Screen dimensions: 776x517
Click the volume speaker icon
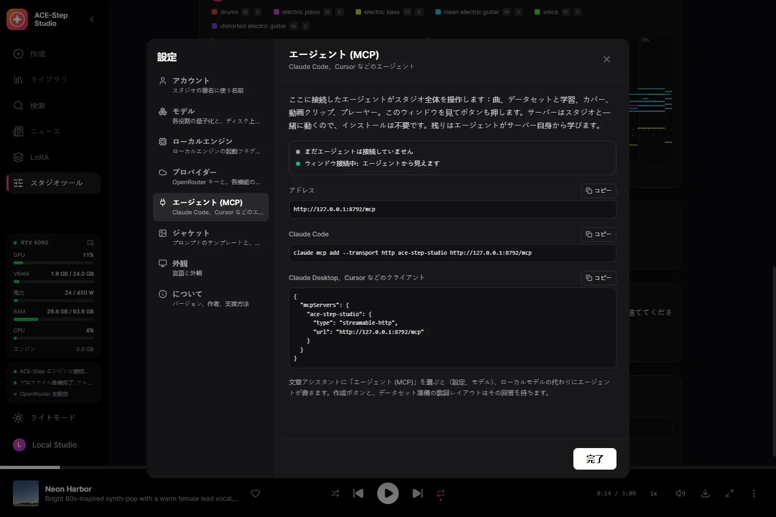[x=681, y=493]
